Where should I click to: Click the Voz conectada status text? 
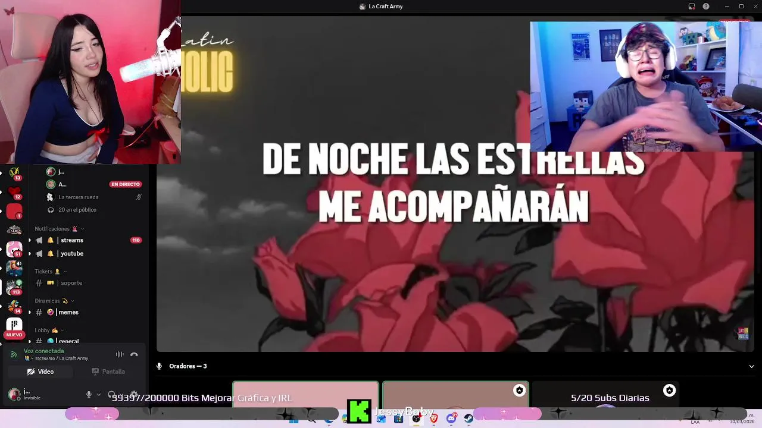(43, 351)
